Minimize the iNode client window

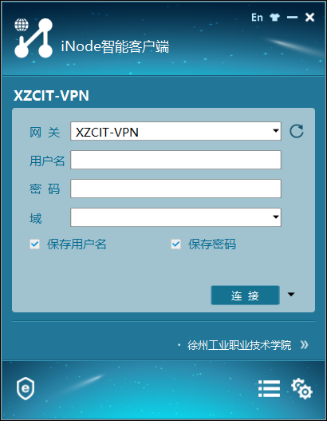coord(292,18)
